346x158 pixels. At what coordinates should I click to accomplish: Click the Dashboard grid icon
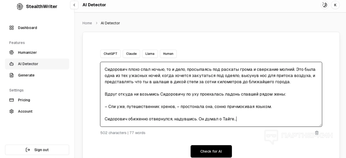click(12, 28)
